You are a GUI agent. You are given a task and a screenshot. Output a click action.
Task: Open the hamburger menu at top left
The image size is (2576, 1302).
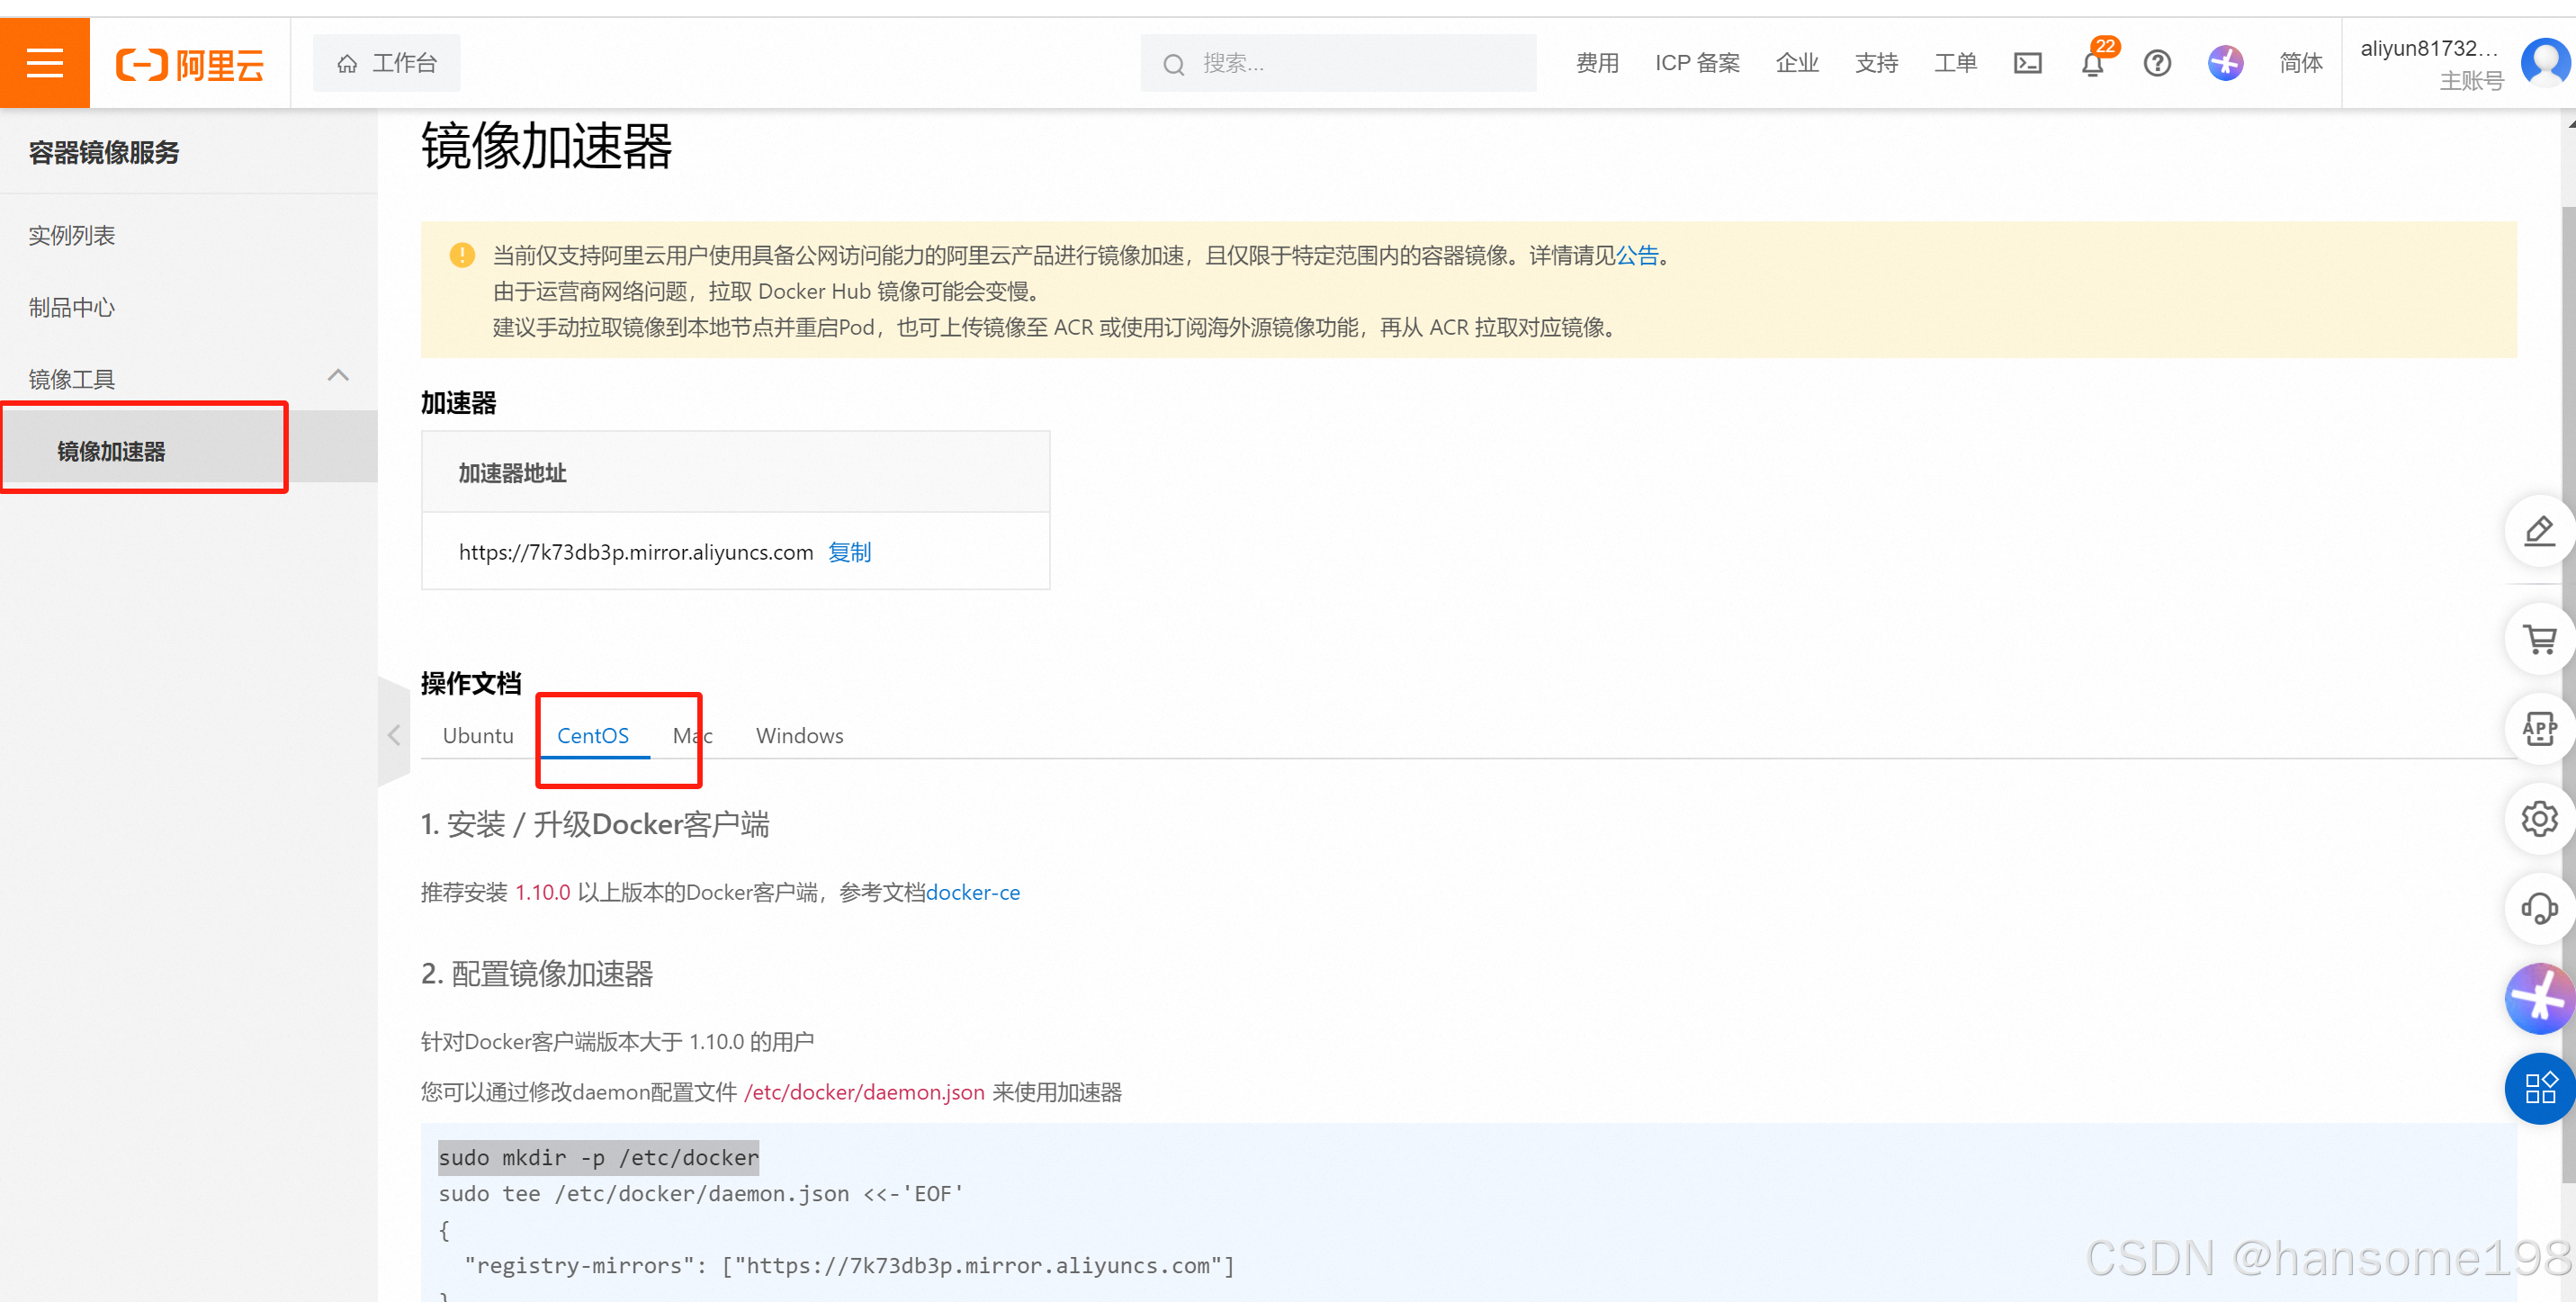coord(44,62)
